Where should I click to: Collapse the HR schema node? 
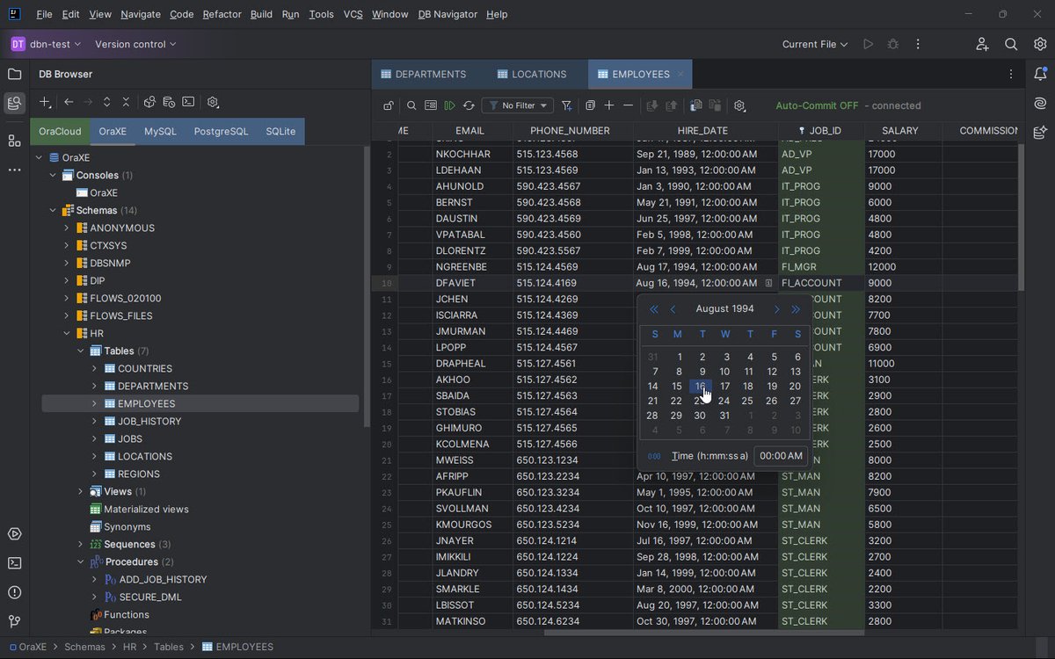pyautogui.click(x=67, y=333)
